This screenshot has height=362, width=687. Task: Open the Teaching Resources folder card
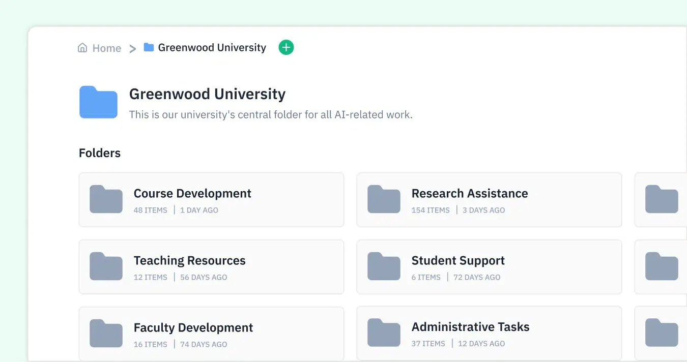[x=211, y=266]
